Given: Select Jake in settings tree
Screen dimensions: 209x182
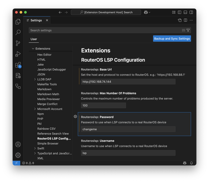Looking at the screenshot, I should 40,64.
